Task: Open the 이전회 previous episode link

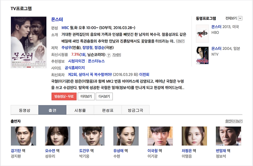Action: point(144,75)
